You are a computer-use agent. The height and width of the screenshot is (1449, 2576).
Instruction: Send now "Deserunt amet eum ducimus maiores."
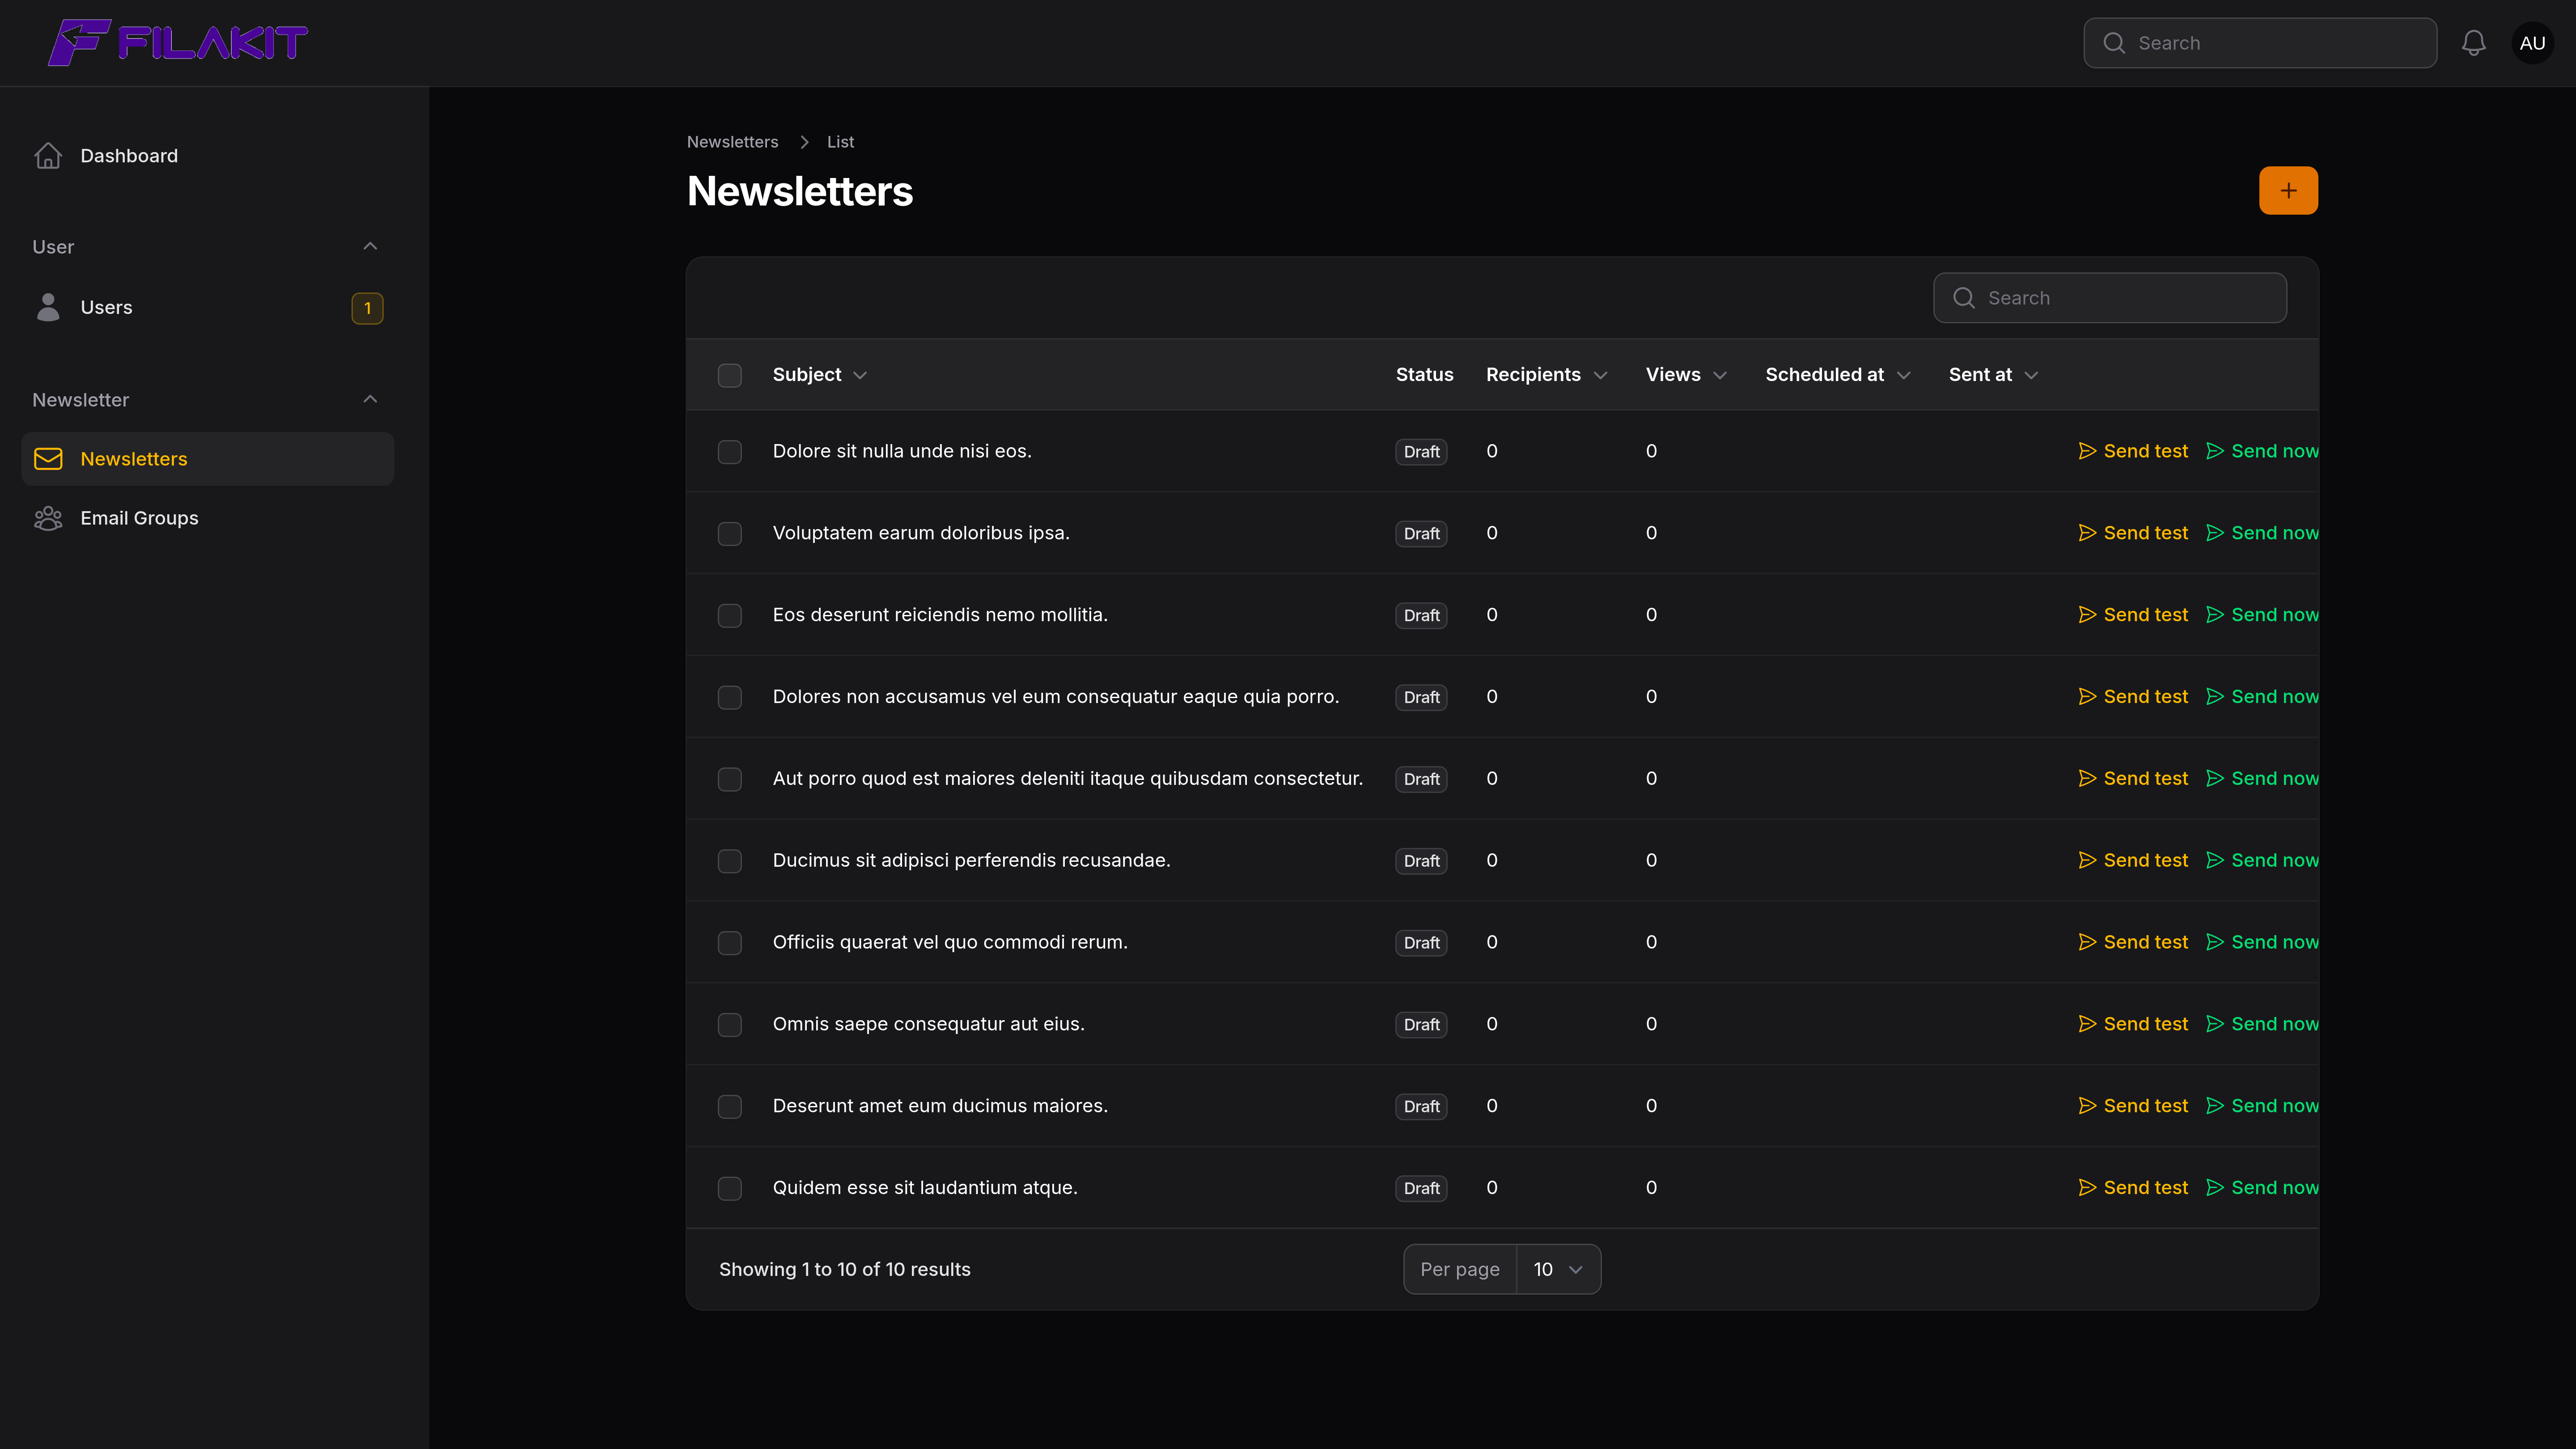point(2262,1106)
